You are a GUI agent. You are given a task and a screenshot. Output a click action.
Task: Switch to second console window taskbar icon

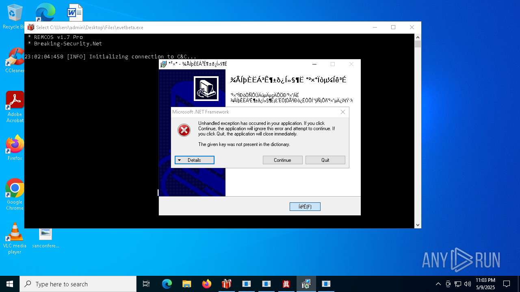point(266,284)
